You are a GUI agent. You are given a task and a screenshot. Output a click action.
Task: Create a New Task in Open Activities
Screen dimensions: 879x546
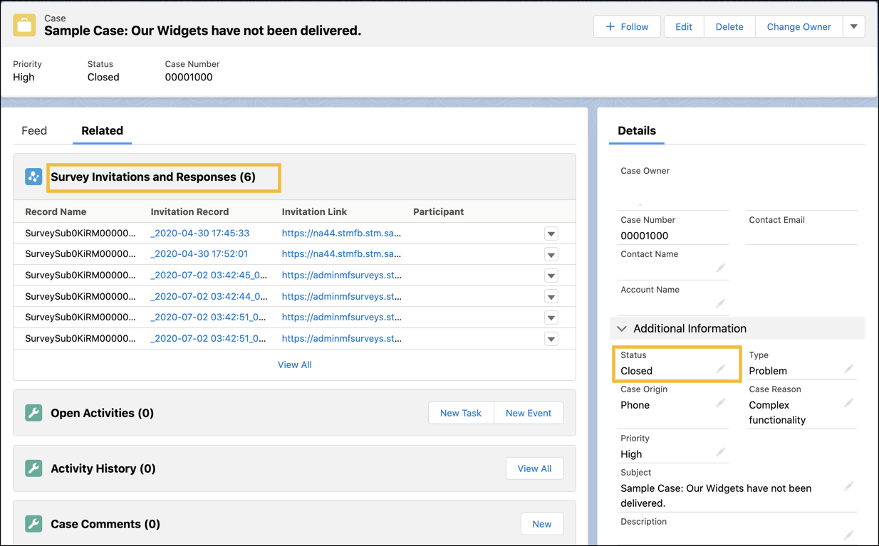pos(461,413)
